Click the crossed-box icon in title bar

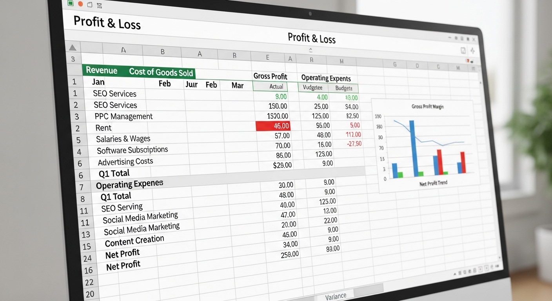tap(99, 5)
